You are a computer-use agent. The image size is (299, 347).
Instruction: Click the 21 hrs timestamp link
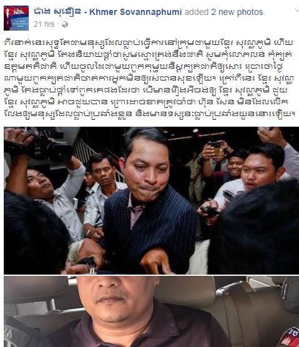click(44, 24)
